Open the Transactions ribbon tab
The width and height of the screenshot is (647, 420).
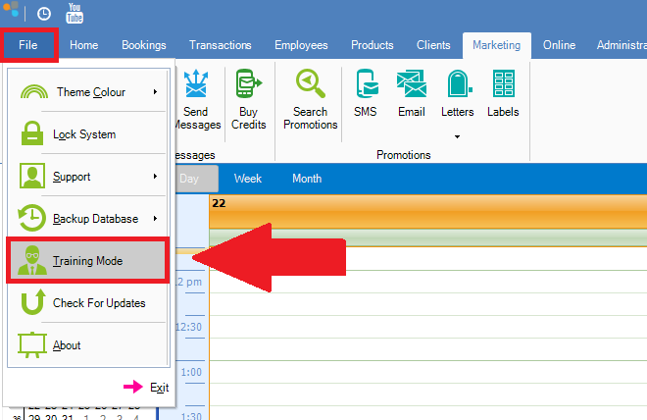coord(220,45)
